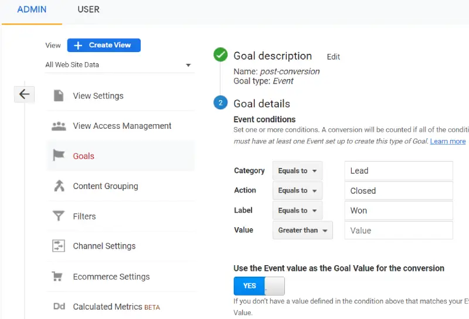
Task: Open the Label Equals to dropdown
Action: [297, 211]
